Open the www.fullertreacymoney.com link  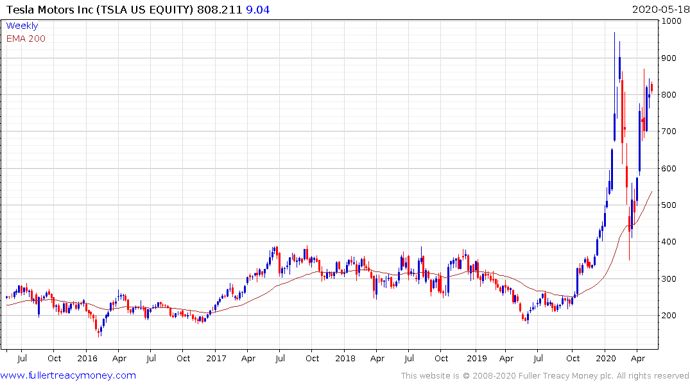(68, 375)
